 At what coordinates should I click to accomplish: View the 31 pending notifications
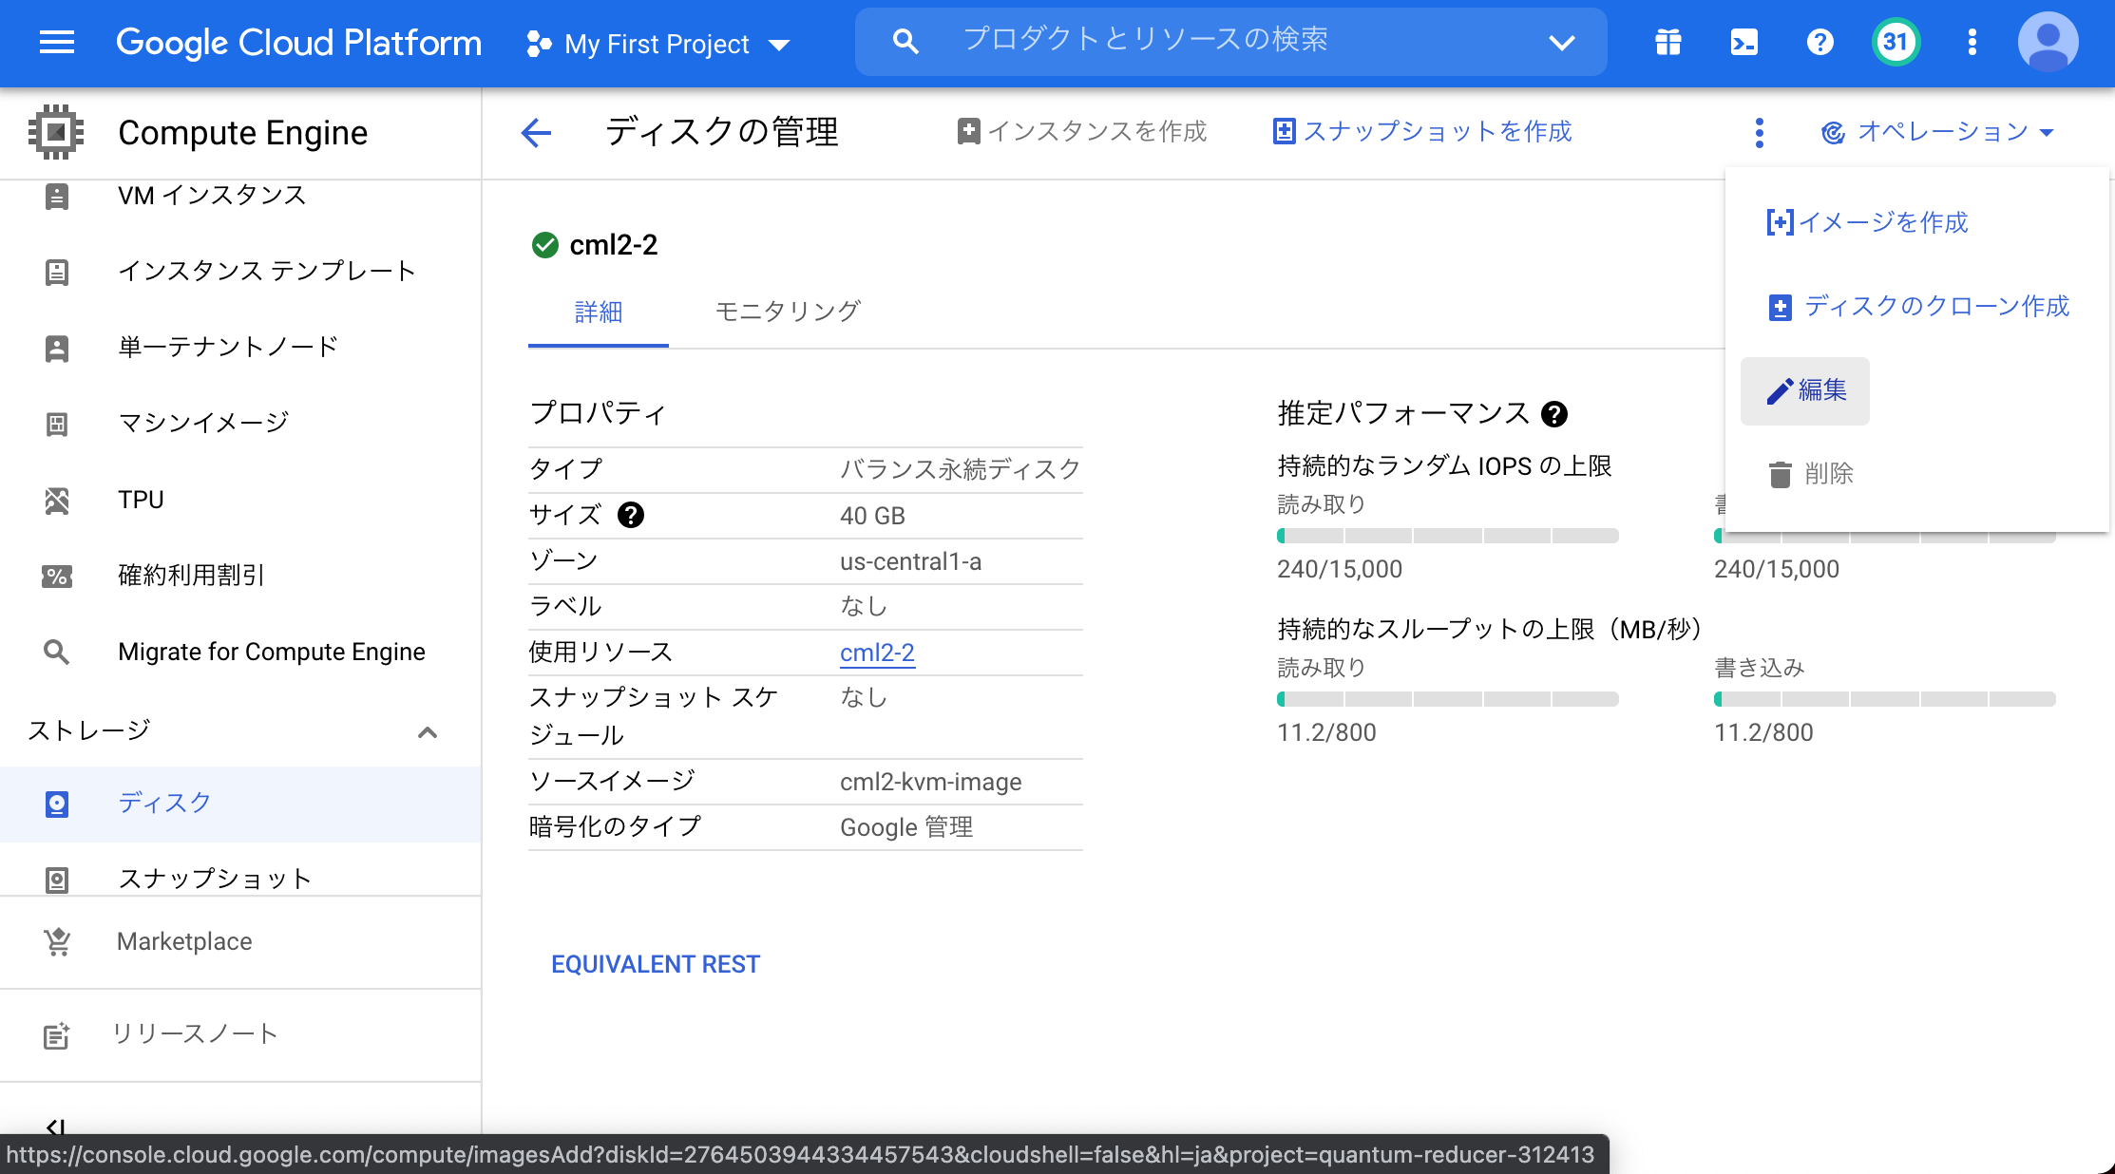(1895, 42)
